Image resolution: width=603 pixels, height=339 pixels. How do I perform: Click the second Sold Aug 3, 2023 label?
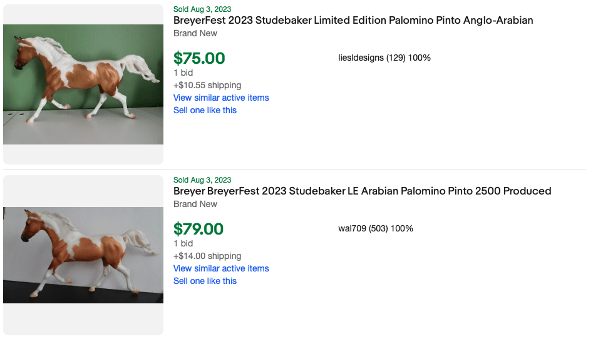[x=202, y=180]
